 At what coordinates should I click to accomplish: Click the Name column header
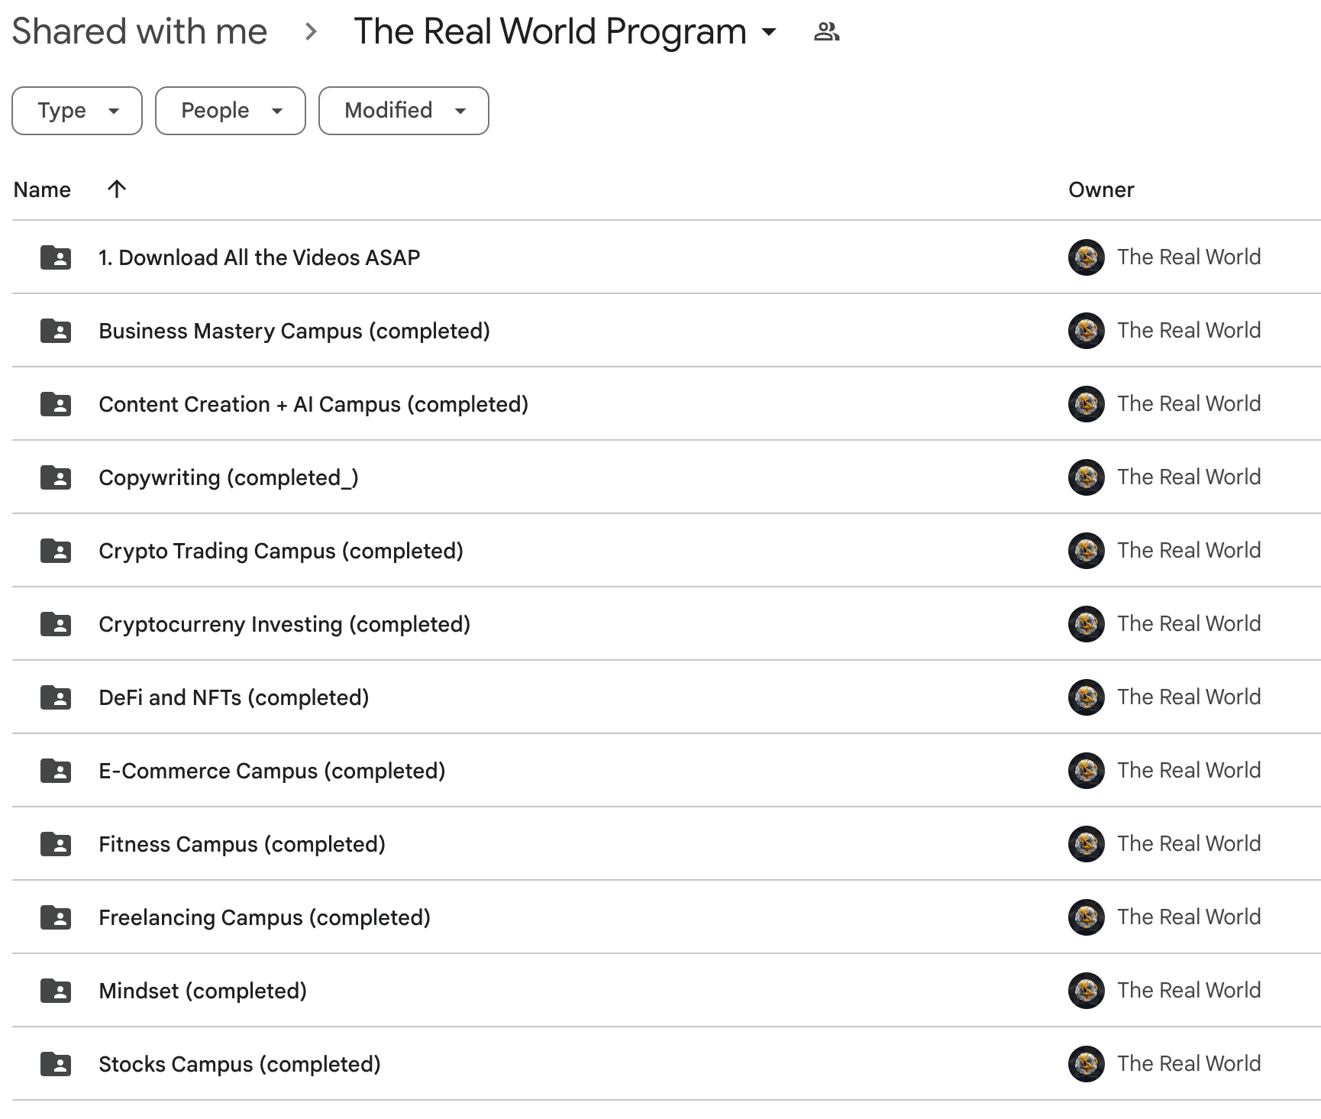42,189
